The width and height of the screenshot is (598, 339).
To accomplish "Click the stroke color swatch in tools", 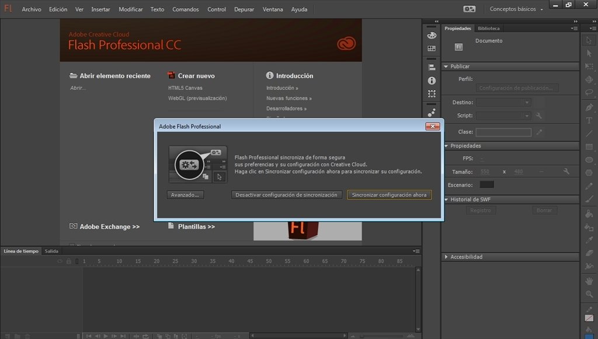I will click(589, 318).
